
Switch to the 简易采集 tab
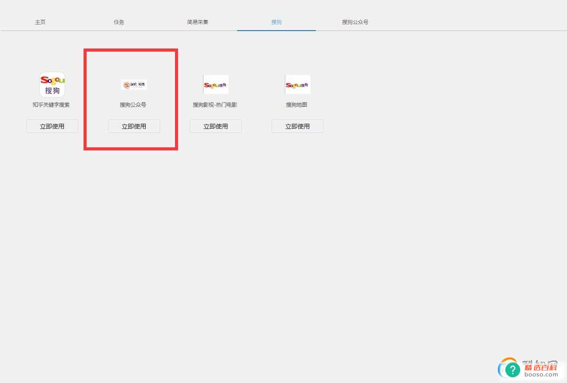tap(198, 21)
